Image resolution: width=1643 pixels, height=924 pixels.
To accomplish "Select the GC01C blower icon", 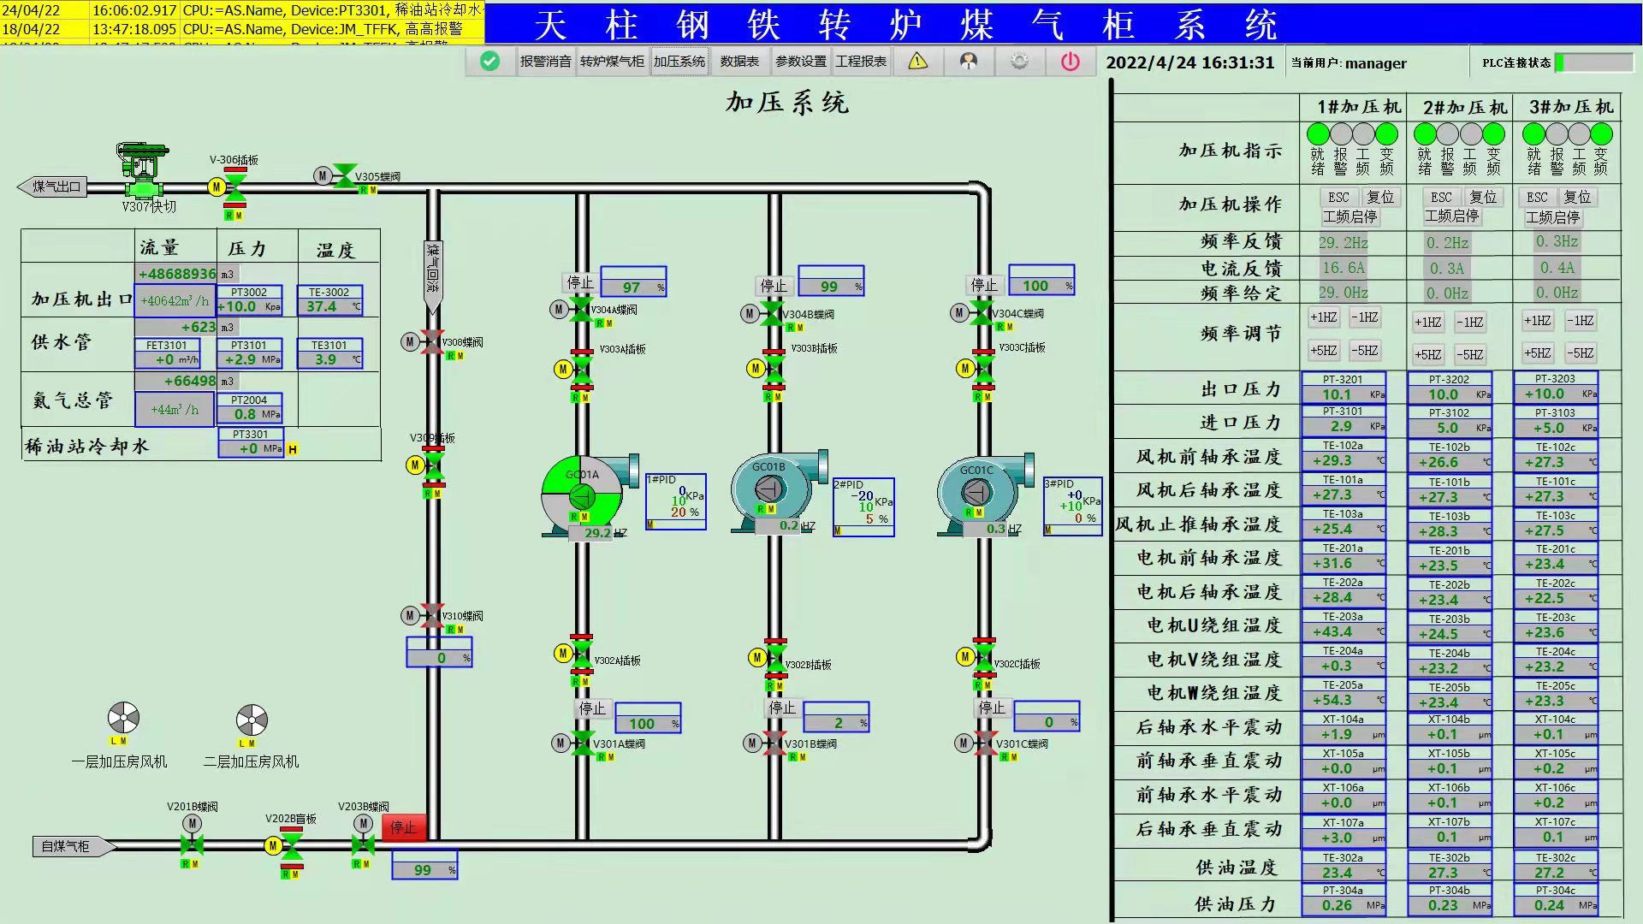I will pyautogui.click(x=976, y=492).
